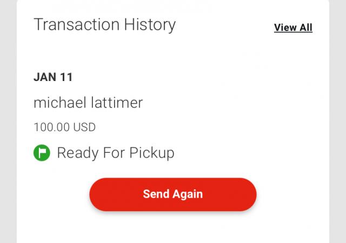Click the Ready For Pickup status text
The image size is (346, 243).
116,153
